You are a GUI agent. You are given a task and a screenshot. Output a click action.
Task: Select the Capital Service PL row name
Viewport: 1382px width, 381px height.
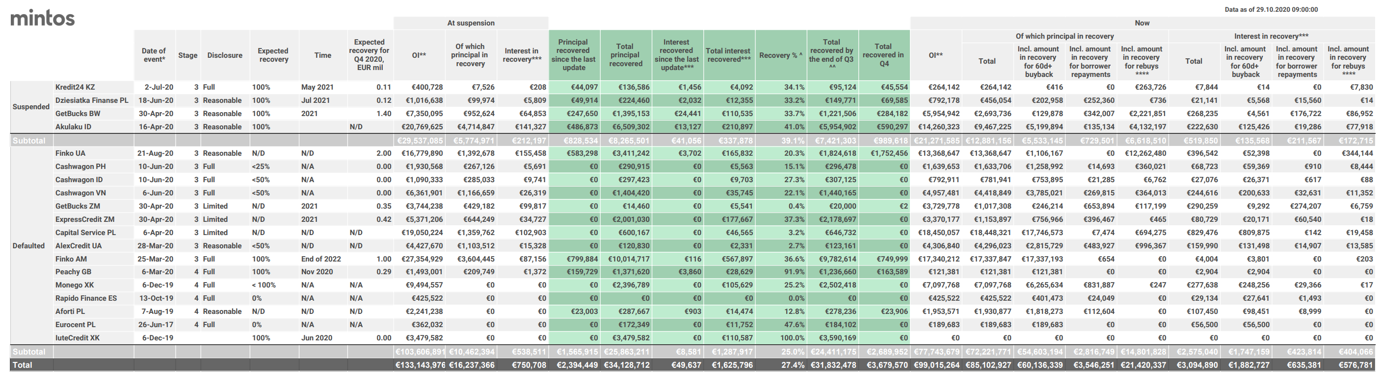pos(85,232)
